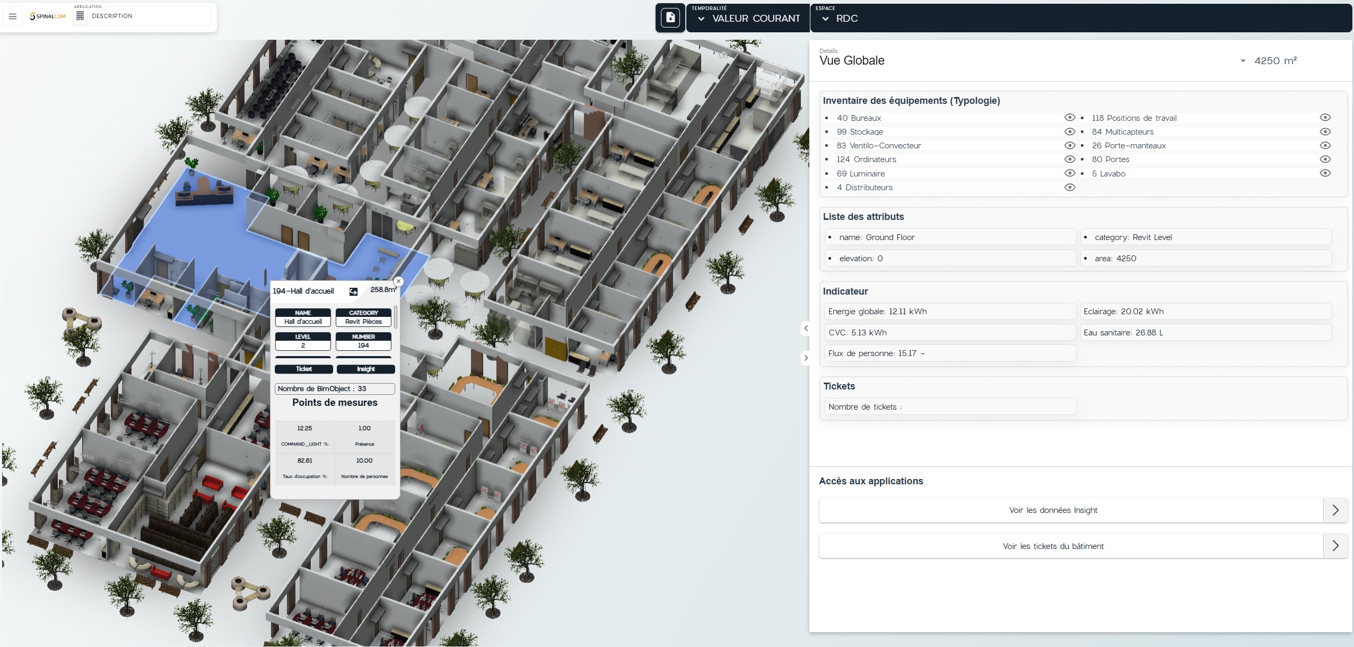The width and height of the screenshot is (1354, 647).
Task: Toggle visibility of 40 Bureaux
Action: [x=1069, y=118]
